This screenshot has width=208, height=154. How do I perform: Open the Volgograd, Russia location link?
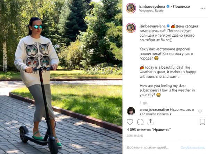point(151,11)
